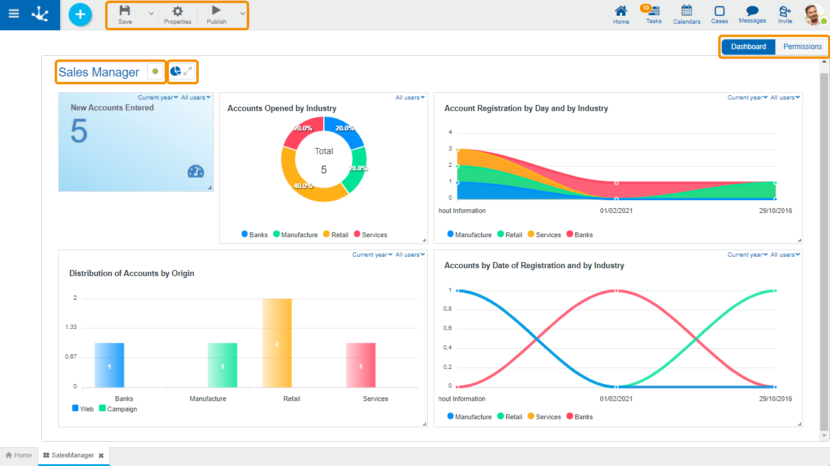Open All users filter in New Accounts Entered
The width and height of the screenshot is (830, 466).
(196, 97)
